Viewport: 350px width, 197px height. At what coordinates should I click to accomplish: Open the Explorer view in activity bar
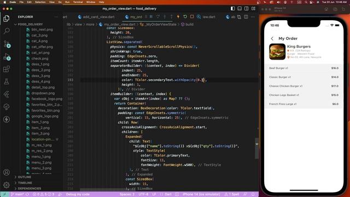coord(7,19)
